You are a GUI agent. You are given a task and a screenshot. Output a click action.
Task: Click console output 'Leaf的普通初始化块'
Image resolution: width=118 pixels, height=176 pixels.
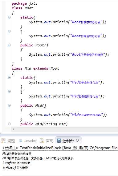pyautogui.click(x=16, y=163)
